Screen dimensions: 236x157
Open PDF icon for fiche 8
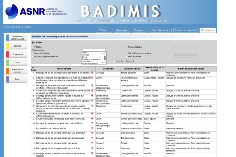(x=92, y=114)
